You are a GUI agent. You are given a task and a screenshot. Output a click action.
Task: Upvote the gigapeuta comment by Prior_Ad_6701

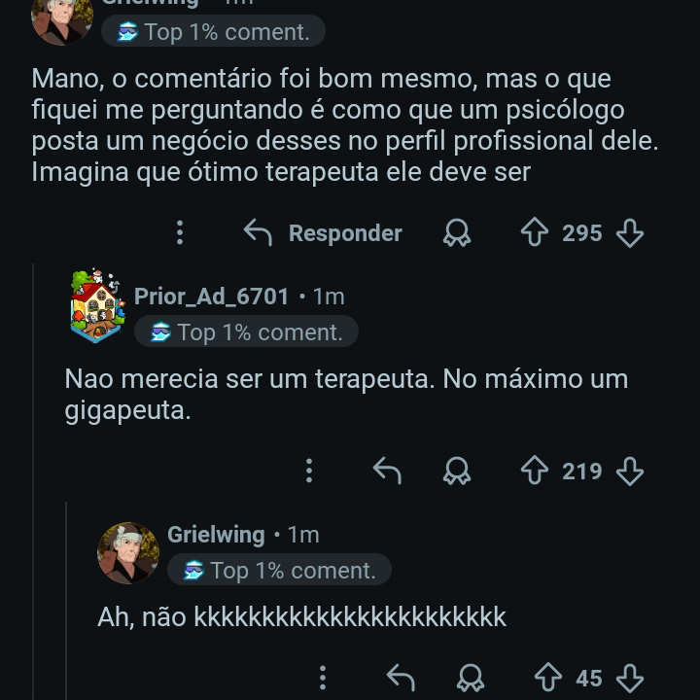(535, 472)
